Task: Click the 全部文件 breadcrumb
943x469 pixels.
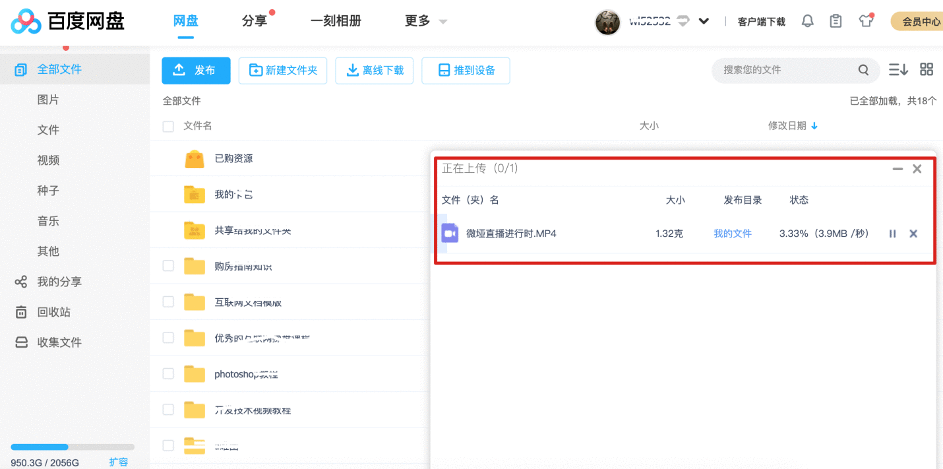Action: point(182,101)
